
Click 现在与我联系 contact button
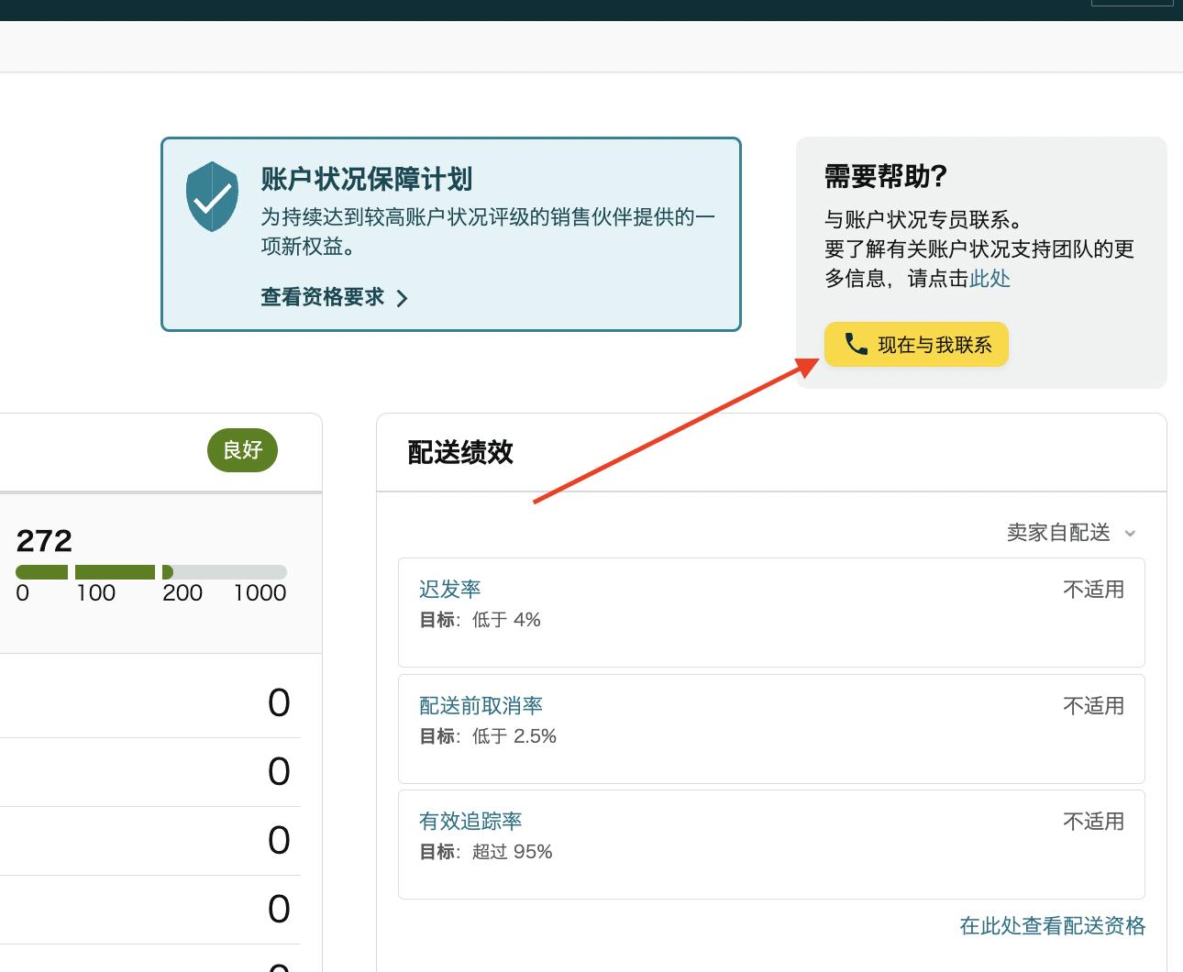pos(915,344)
